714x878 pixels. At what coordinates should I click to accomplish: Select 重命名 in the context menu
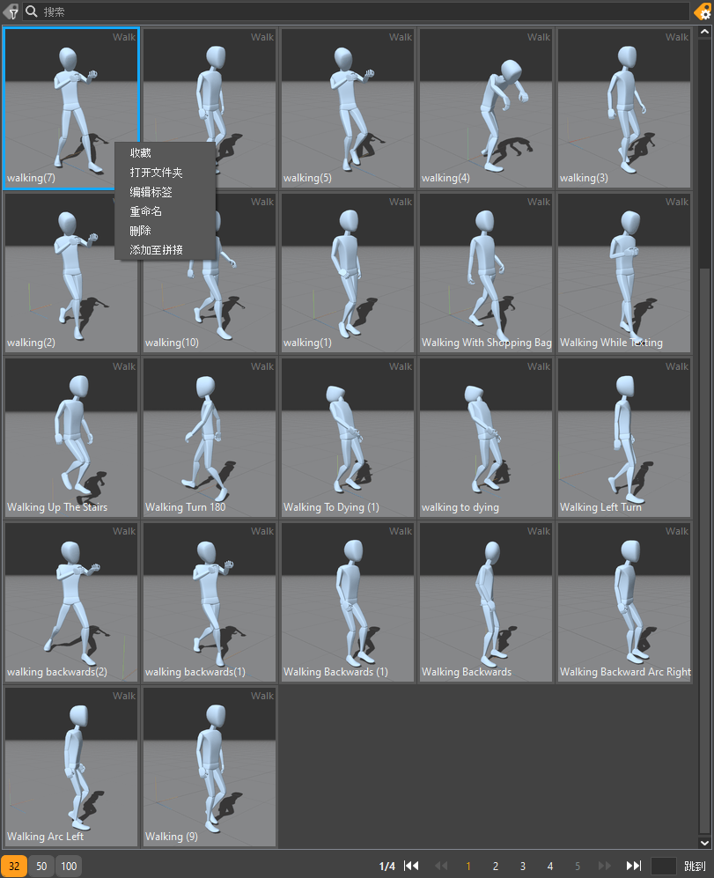tap(166, 211)
